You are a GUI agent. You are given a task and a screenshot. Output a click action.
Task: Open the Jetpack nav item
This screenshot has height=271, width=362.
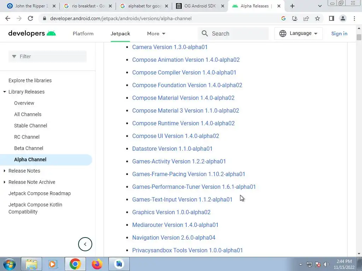pos(120,34)
